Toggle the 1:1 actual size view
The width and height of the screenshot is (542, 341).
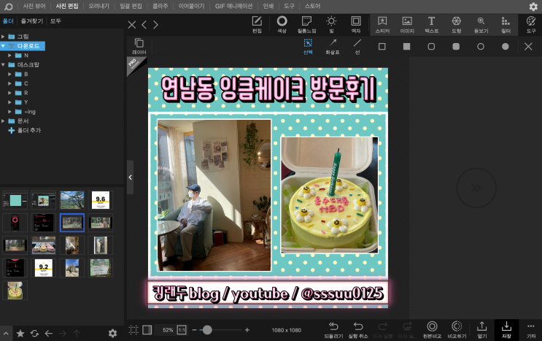tap(182, 330)
